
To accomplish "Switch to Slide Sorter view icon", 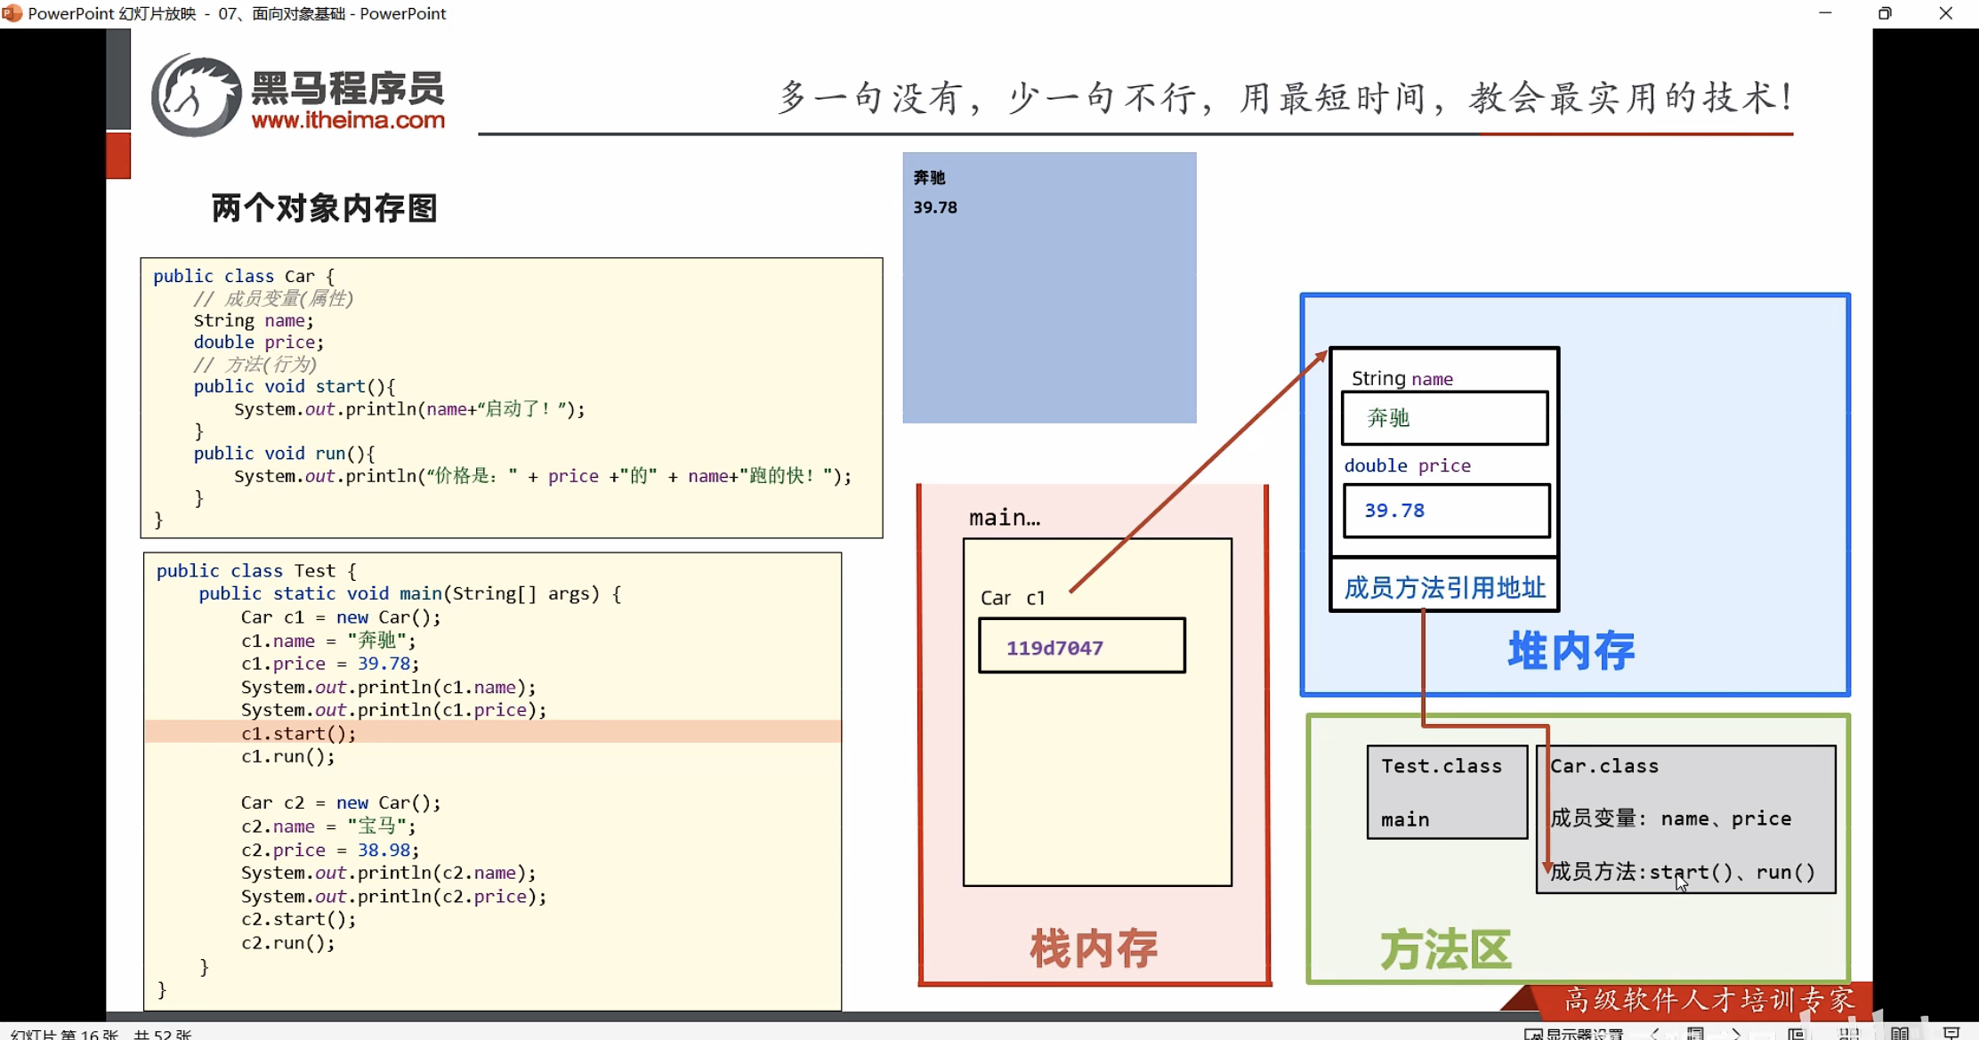I will (x=1849, y=1034).
